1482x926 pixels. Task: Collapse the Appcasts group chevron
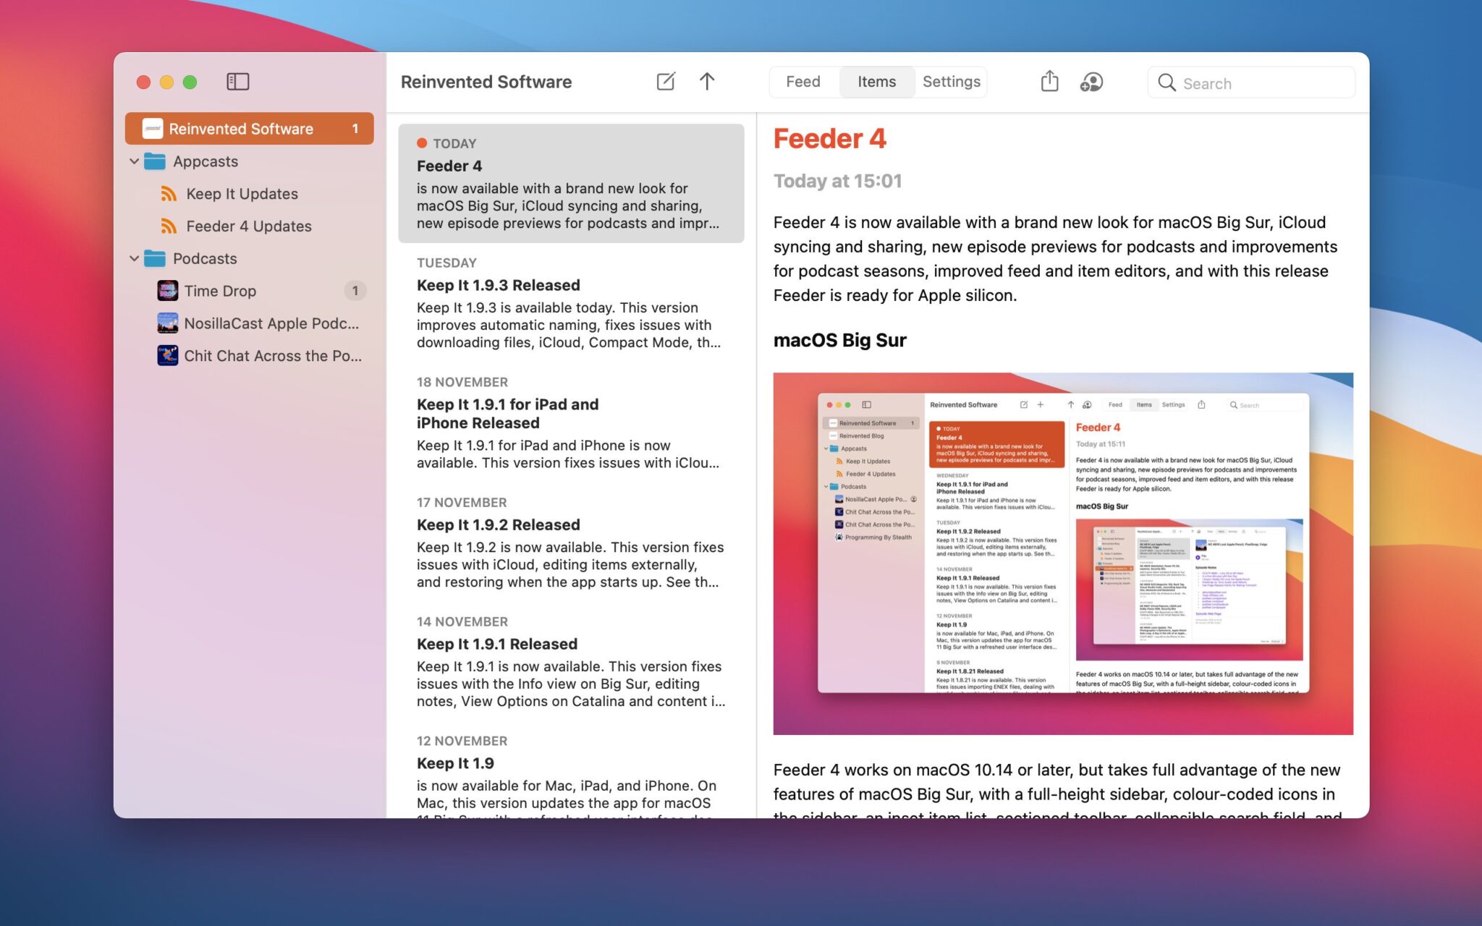click(x=134, y=161)
